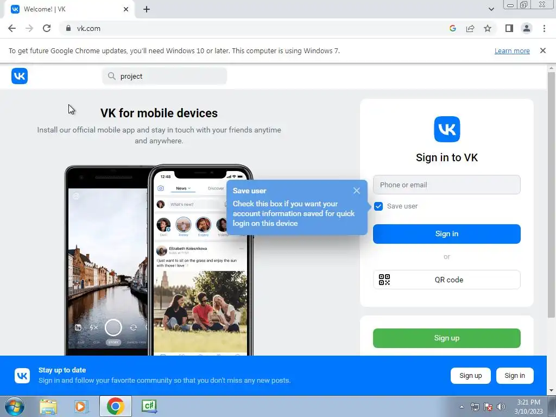Click the Action Center flag icon
The width and height of the screenshot is (556, 417).
pyautogui.click(x=488, y=407)
